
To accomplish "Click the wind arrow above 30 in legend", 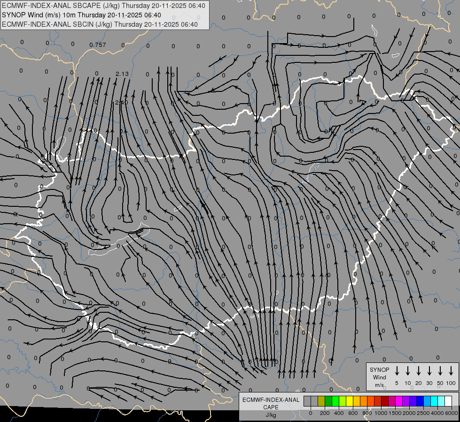I will pyautogui.click(x=429, y=371).
